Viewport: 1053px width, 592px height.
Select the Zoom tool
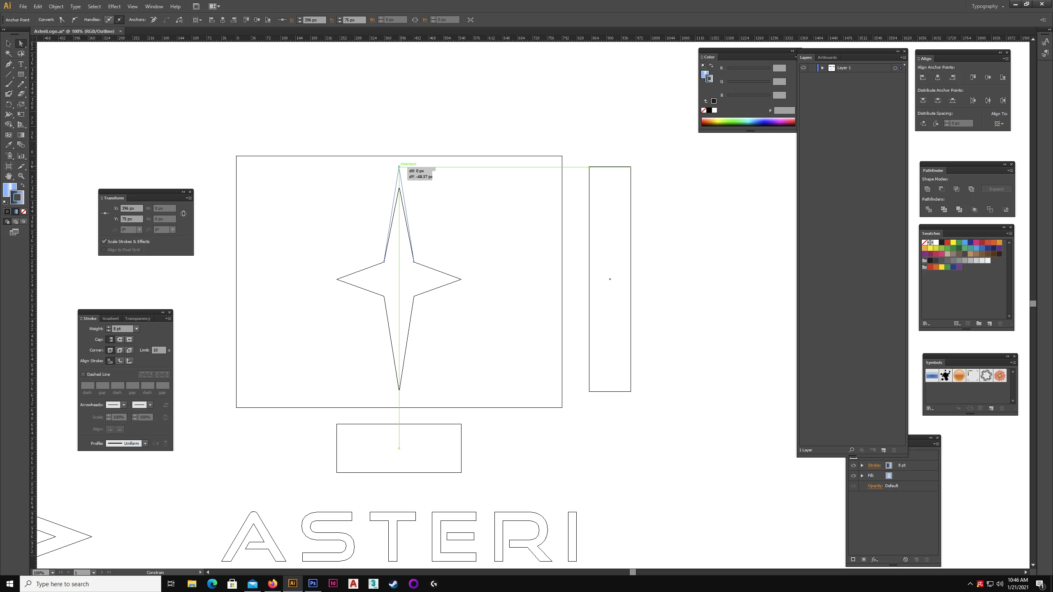coord(21,176)
